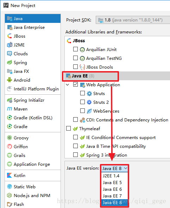Click the J2ME phone icon

tap(10, 45)
